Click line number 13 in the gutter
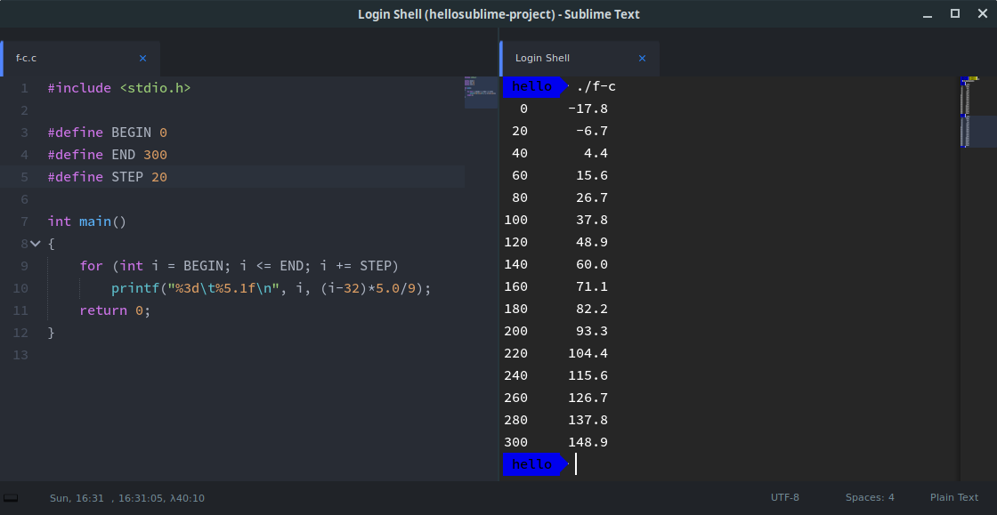This screenshot has width=997, height=515. click(20, 354)
